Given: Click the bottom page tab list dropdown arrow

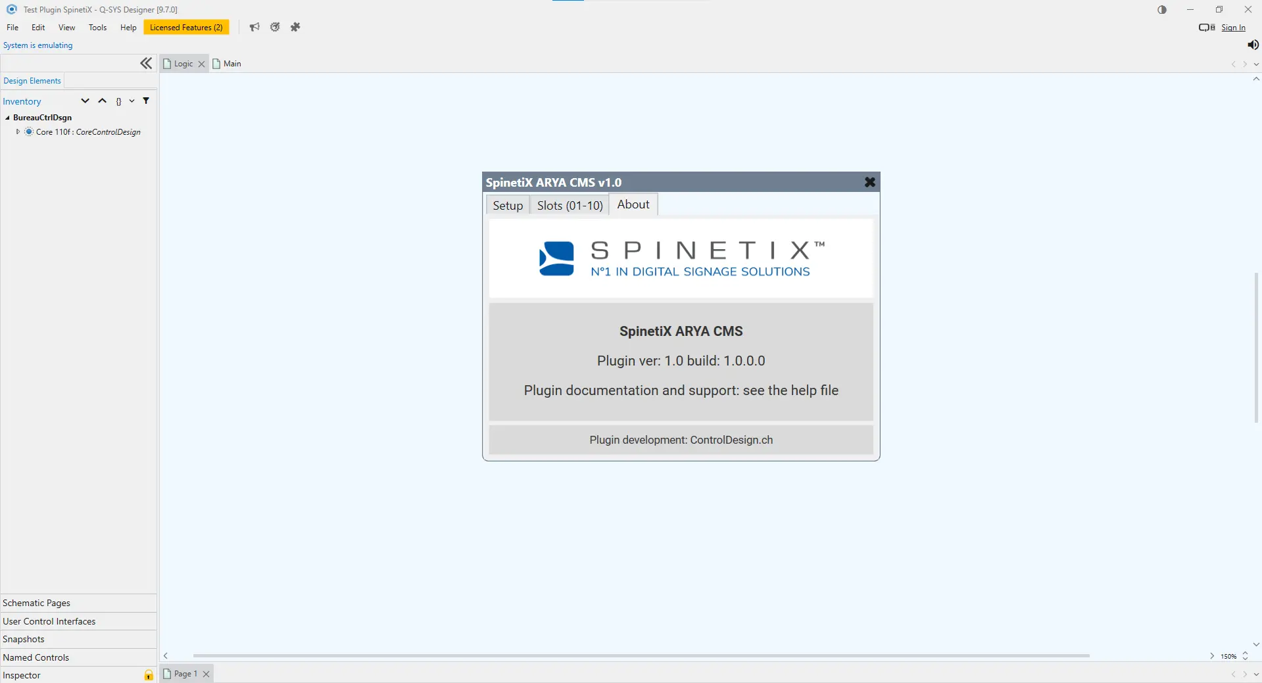Looking at the screenshot, I should point(1256,674).
